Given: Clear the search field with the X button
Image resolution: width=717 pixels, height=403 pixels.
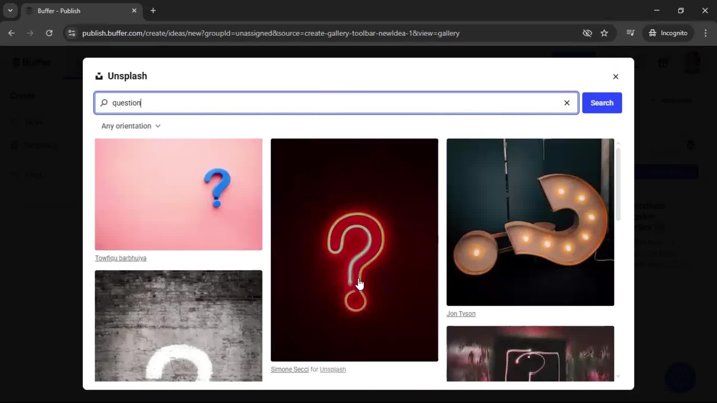Looking at the screenshot, I should (x=567, y=103).
